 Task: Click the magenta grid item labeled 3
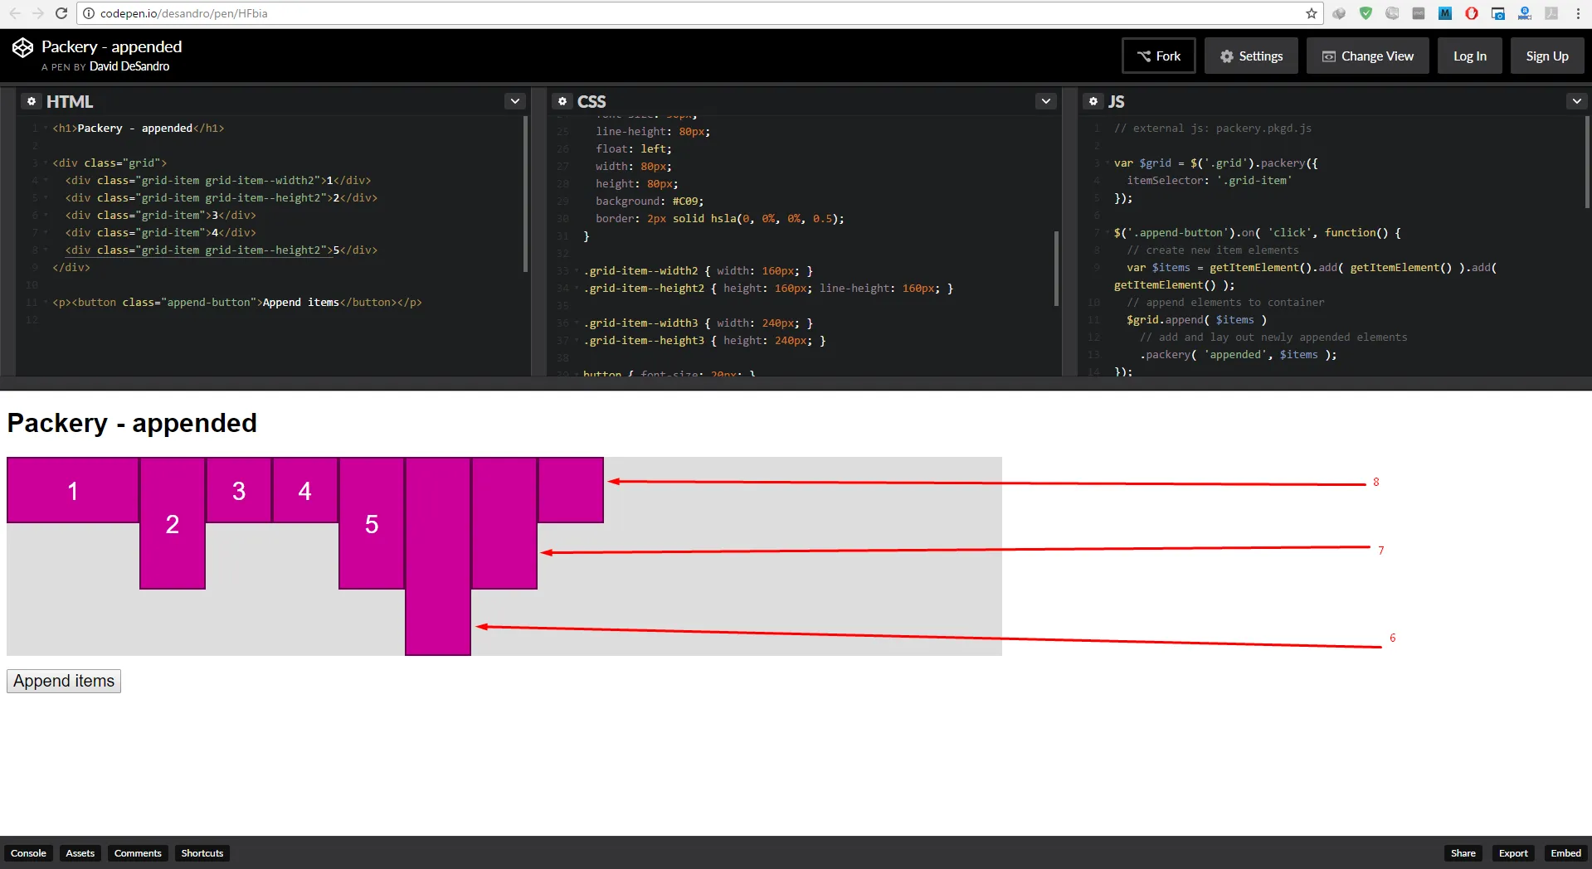pyautogui.click(x=239, y=490)
